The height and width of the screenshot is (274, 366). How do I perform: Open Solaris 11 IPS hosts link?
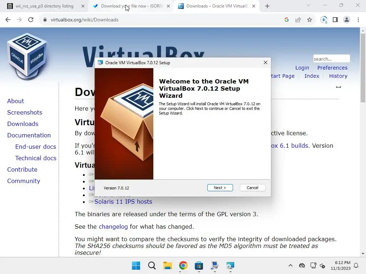tap(123, 202)
